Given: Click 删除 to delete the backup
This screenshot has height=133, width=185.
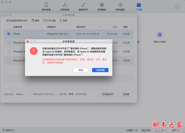Looking at the screenshot, I should 35,21.
